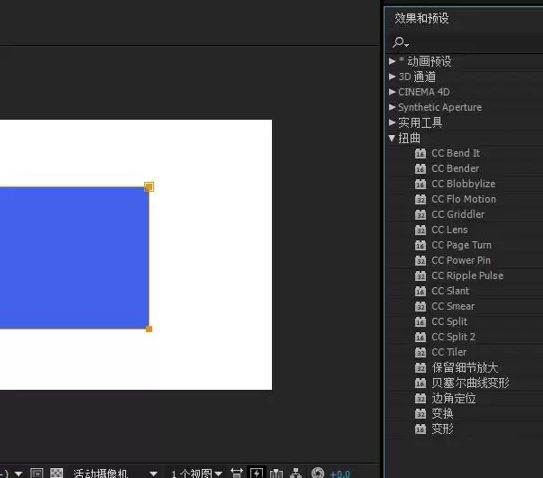Click the icon beside 边角定位 effect

tap(421, 399)
